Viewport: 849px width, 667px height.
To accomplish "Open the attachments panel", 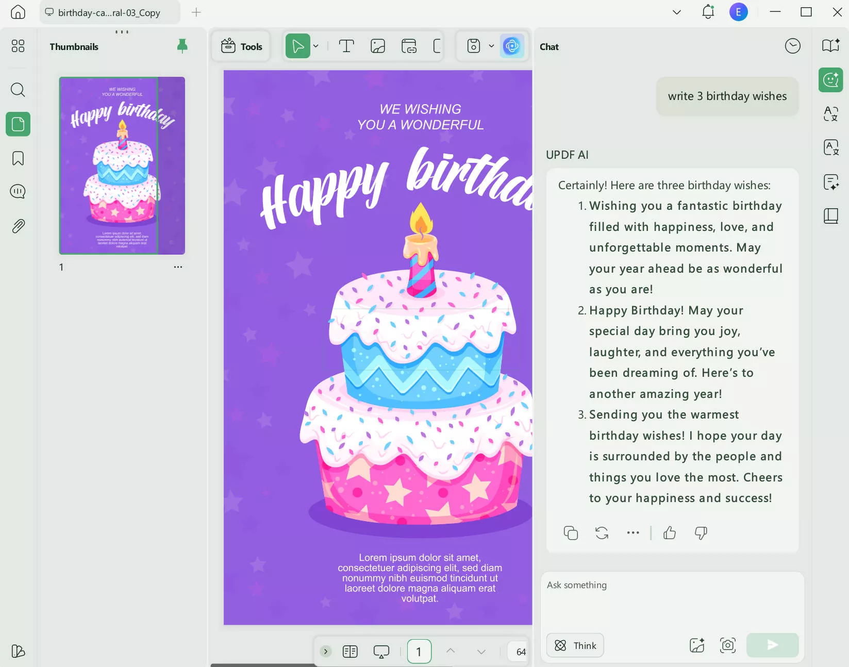I will pyautogui.click(x=18, y=226).
